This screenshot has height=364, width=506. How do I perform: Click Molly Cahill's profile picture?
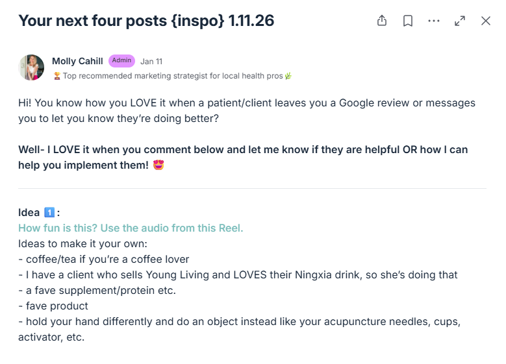[31, 67]
